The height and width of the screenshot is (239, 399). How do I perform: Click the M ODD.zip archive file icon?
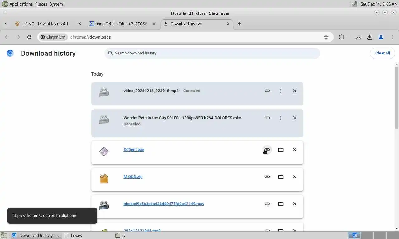pos(104,178)
